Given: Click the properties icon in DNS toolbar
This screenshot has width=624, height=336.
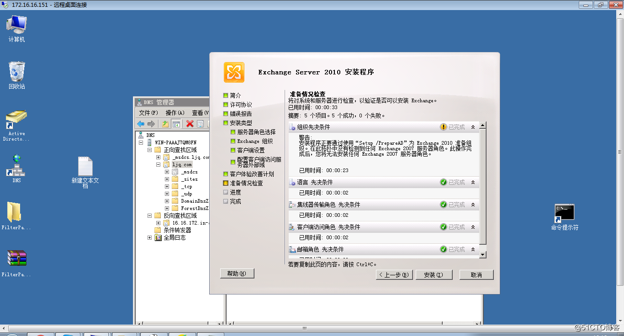Looking at the screenshot, I should 201,124.
